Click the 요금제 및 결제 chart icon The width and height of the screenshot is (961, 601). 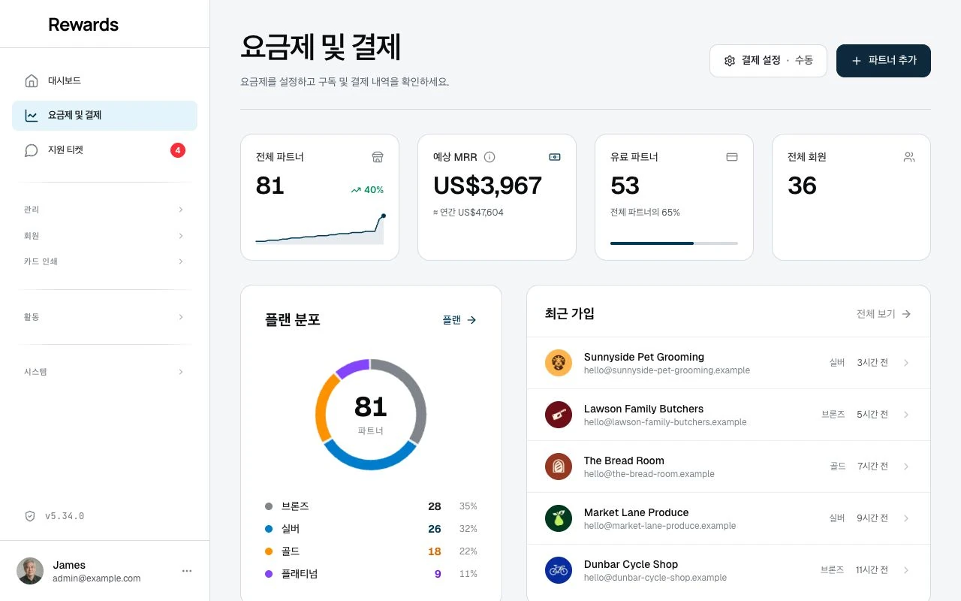tap(31, 116)
